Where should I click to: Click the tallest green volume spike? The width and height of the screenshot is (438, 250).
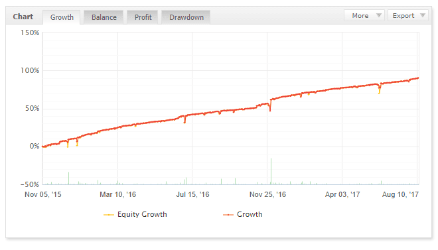271,171
